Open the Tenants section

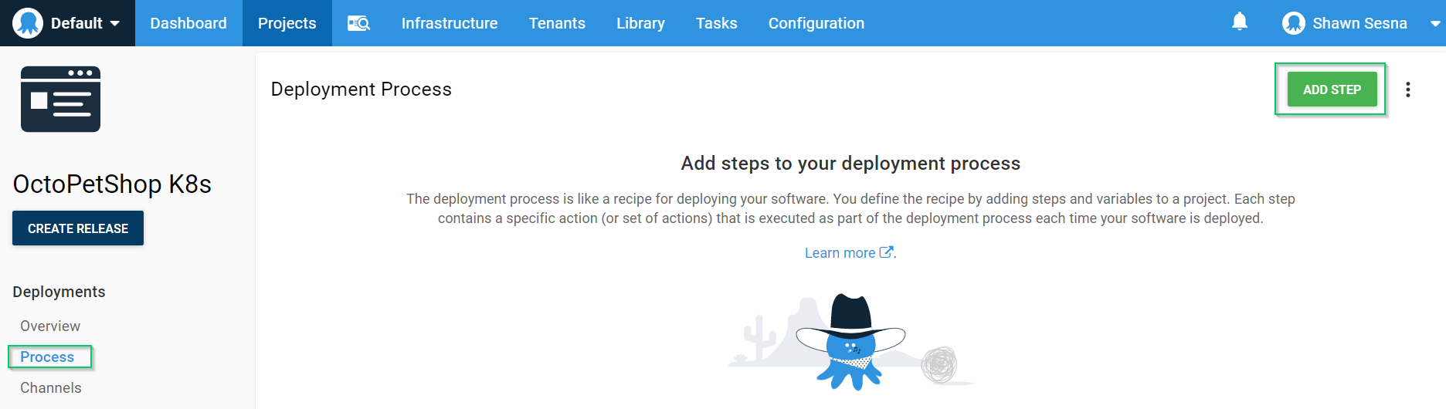click(556, 23)
